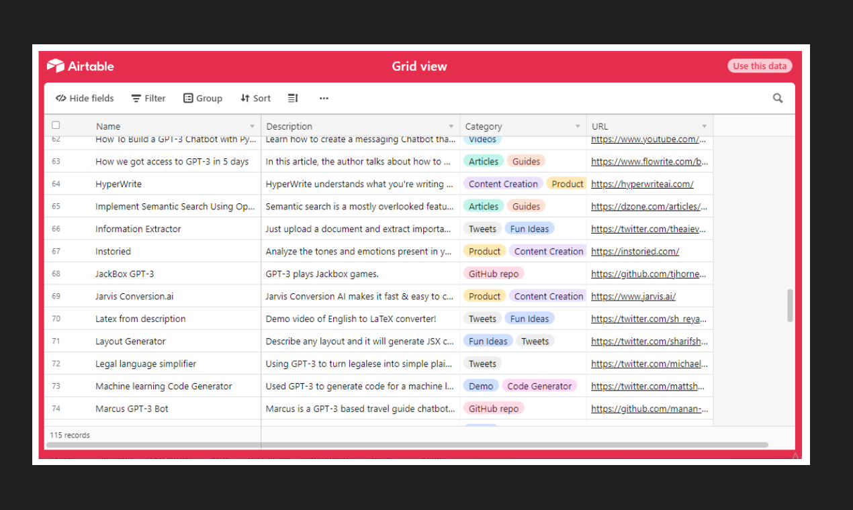Viewport: 853px width, 510px height.
Task: Open the twitter.com/sh_reya link
Action: coord(649,319)
